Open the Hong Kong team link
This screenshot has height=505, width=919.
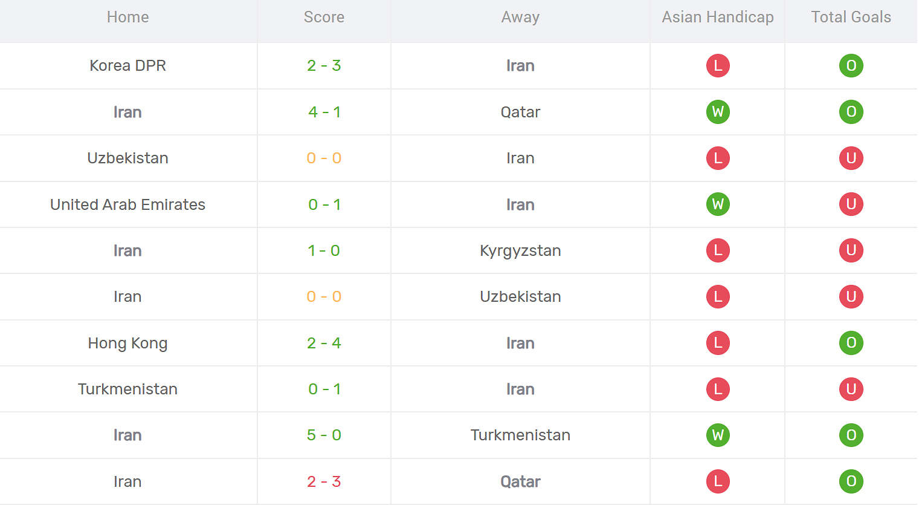click(x=127, y=343)
